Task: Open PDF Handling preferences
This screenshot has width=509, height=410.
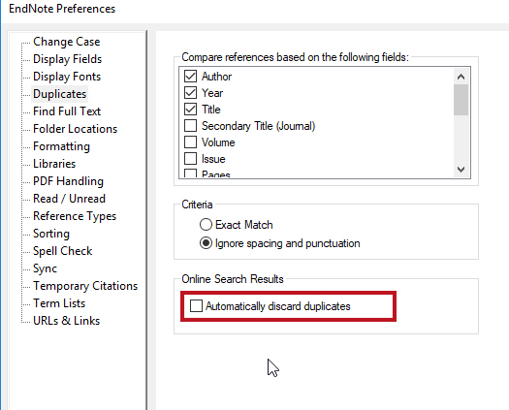Action: (x=68, y=181)
